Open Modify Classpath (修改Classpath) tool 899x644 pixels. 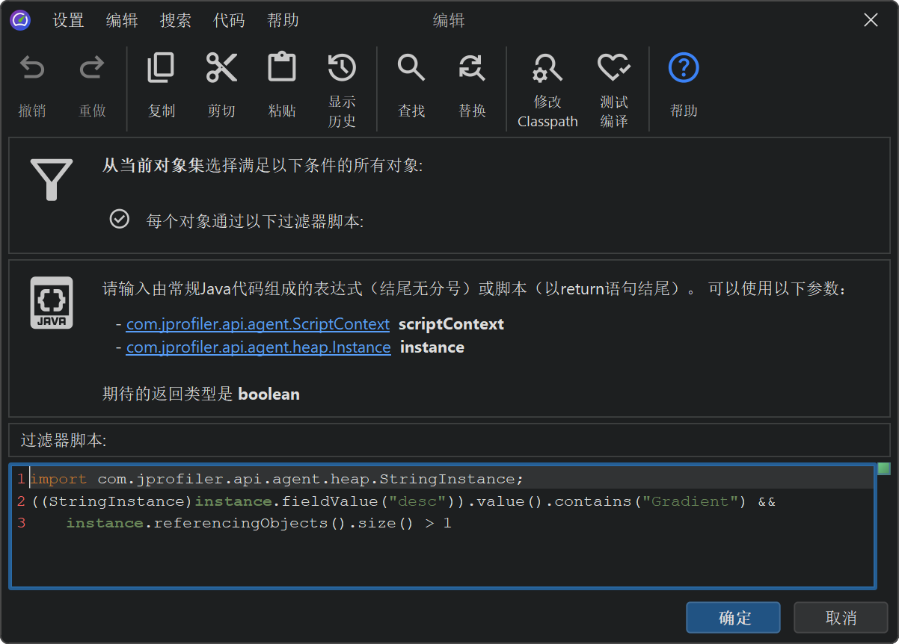click(547, 69)
